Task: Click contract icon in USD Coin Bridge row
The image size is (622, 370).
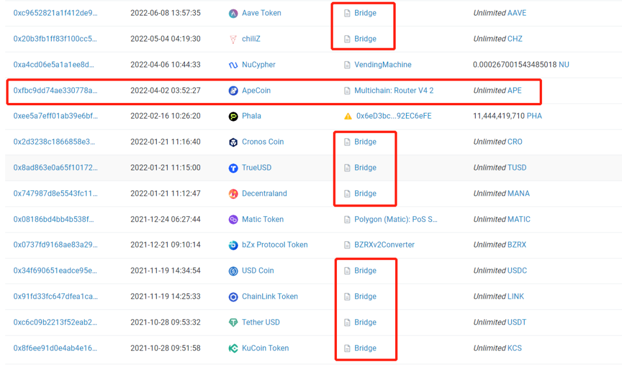Action: (347, 270)
